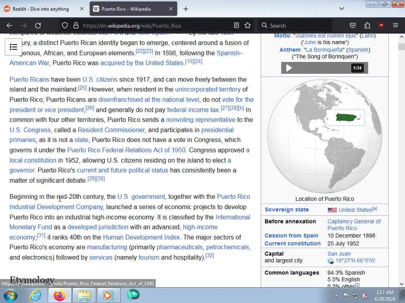Open the uBlock Origin extension icon
The width and height of the screenshot is (405, 303).
point(381,25)
